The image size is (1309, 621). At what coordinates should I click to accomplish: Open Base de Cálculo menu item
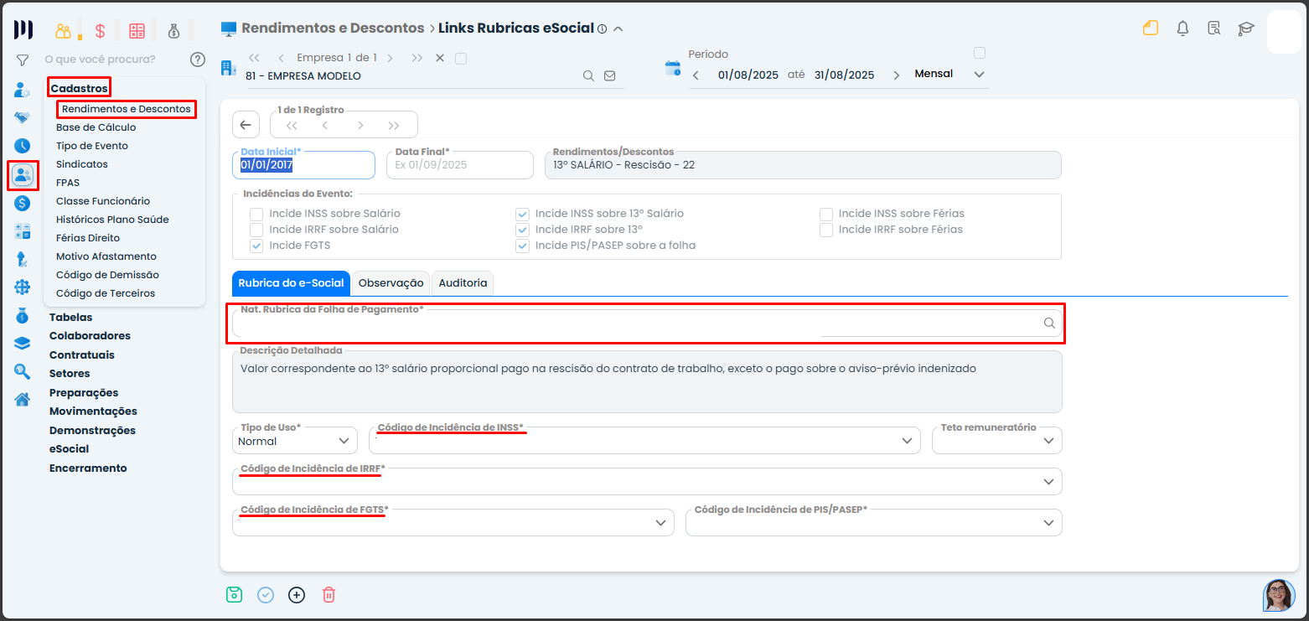pyautogui.click(x=96, y=127)
